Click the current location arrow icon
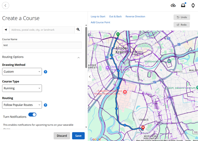The height and width of the screenshot is (141, 198). pyautogui.click(x=6, y=30)
